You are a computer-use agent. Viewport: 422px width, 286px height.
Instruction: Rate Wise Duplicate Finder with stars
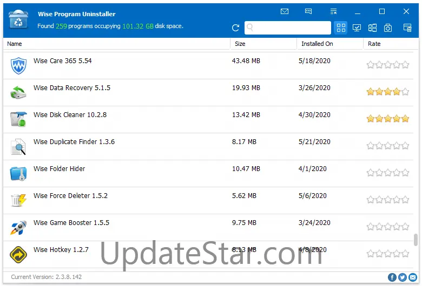point(388,146)
